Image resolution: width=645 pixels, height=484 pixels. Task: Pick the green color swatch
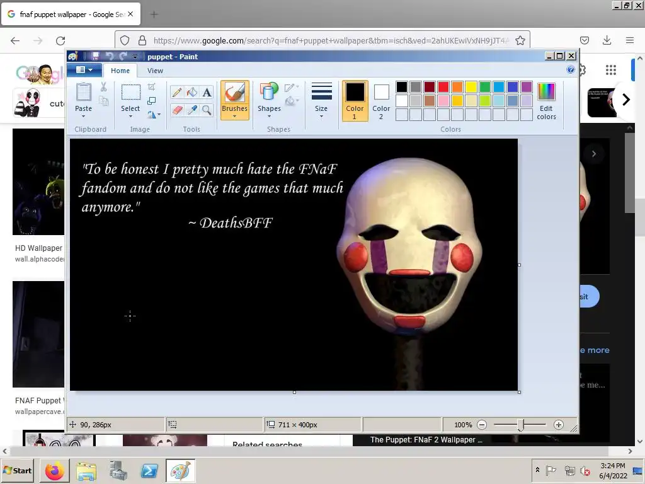[485, 87]
